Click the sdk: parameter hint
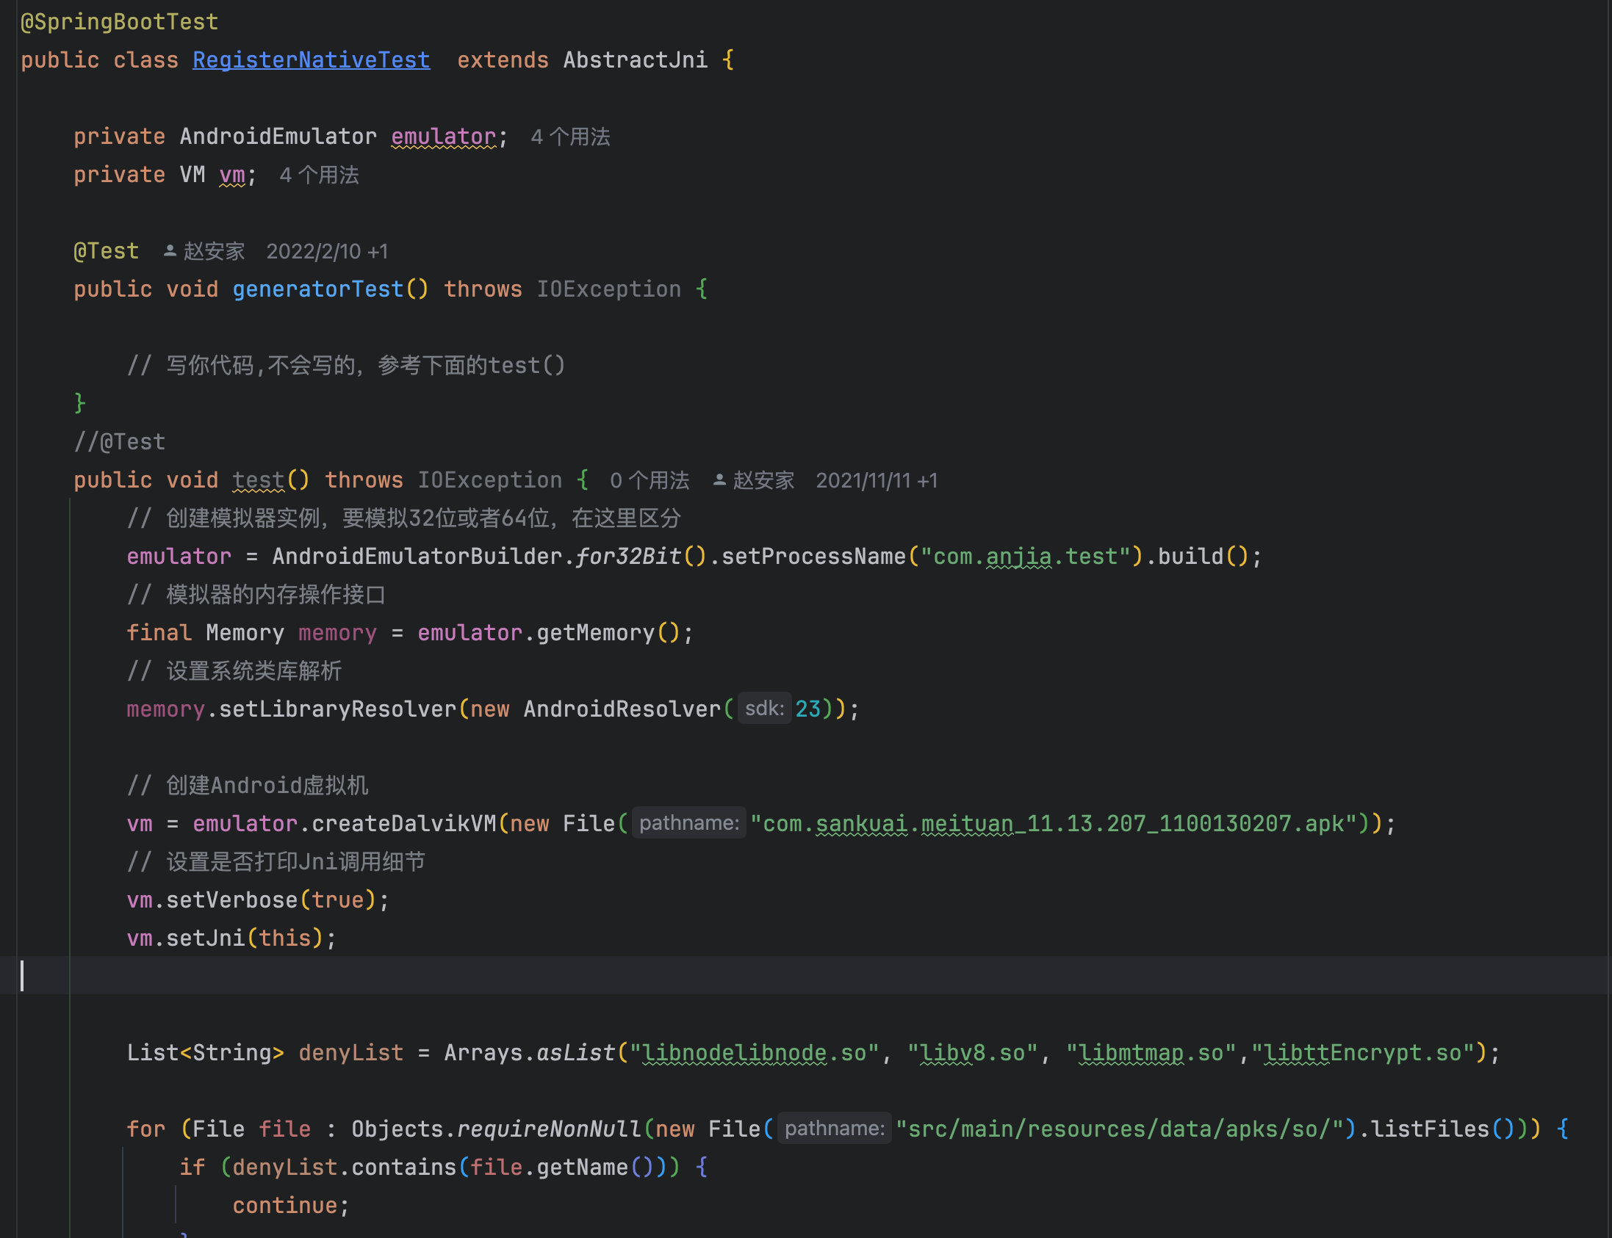This screenshot has width=1612, height=1238. (764, 709)
